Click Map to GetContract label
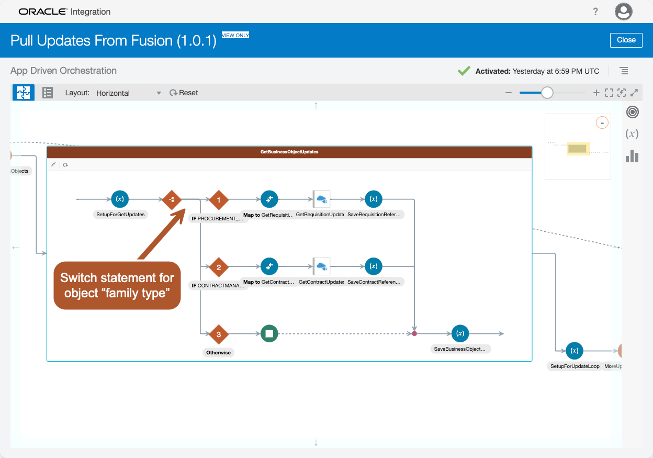This screenshot has height=458, width=653. [269, 282]
